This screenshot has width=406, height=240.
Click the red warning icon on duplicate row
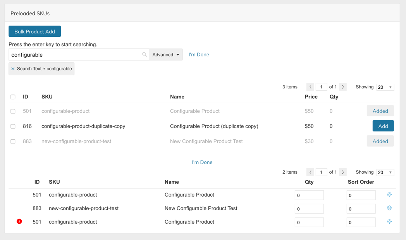19,221
